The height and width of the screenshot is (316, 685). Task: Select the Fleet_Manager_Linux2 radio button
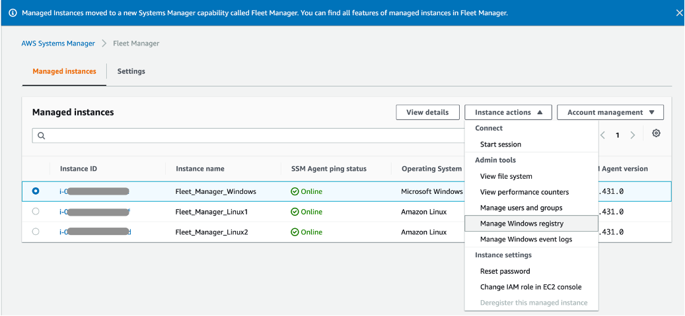click(36, 232)
